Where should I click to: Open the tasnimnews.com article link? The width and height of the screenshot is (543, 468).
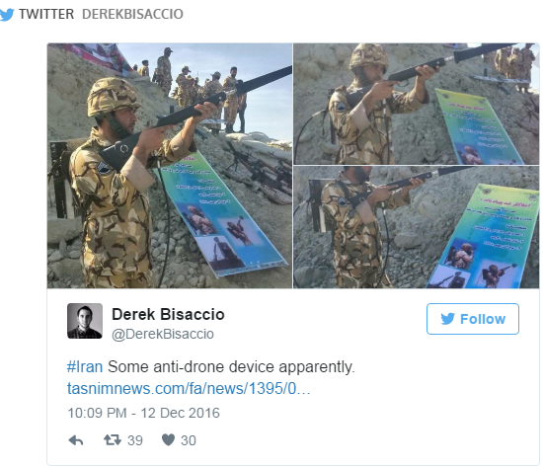[x=189, y=389]
